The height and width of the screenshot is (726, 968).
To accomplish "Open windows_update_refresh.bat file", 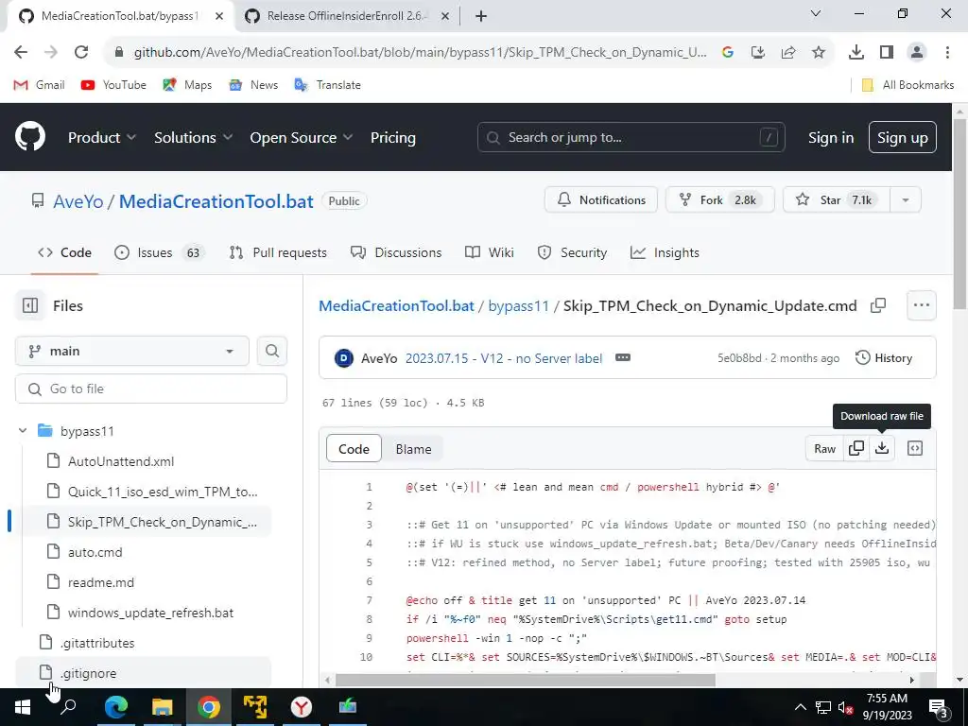I will 150,613.
